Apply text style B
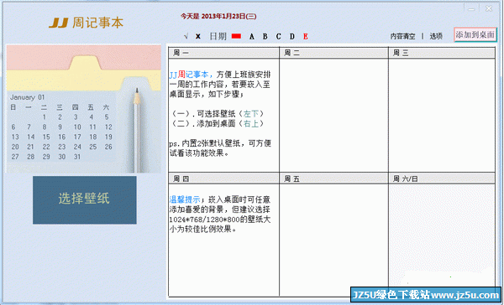Viewport: 504px width, 305px height. 265,36
